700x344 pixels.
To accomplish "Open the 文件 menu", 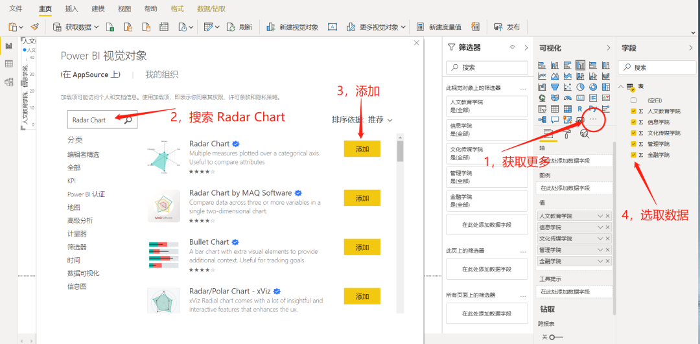I will click(x=16, y=8).
